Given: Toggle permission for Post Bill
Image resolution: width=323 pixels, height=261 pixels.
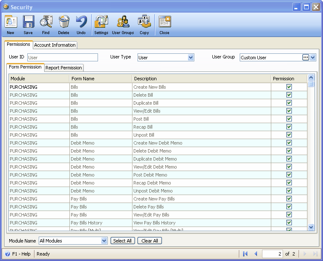Looking at the screenshot, I should point(289,119).
